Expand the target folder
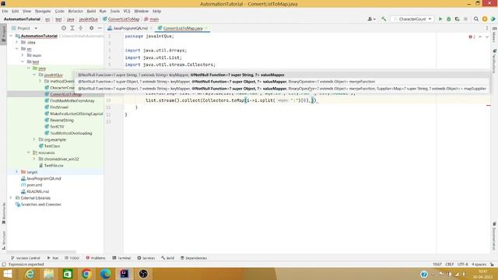Viewport: 498px width, 280px height. coord(17,172)
